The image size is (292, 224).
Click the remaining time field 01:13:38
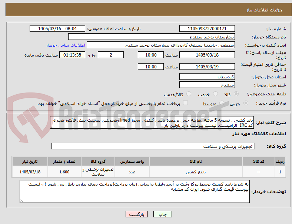coord(72,55)
